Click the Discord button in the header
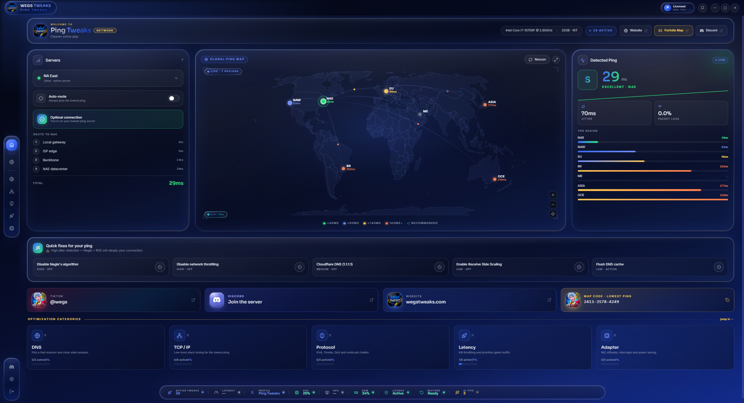This screenshot has width=744, height=403. coord(711,31)
